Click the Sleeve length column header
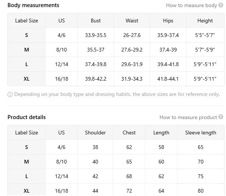The width and height of the screenshot is (226, 196). (x=201, y=133)
